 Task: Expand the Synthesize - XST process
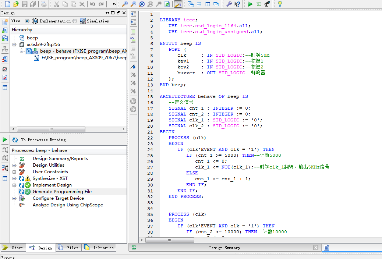click(x=14, y=178)
